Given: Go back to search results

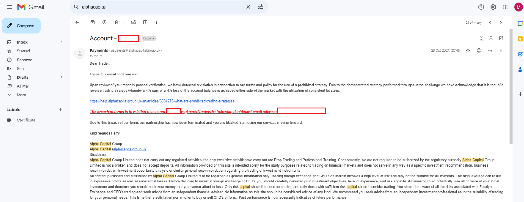Looking at the screenshot, I should pos(77,22).
